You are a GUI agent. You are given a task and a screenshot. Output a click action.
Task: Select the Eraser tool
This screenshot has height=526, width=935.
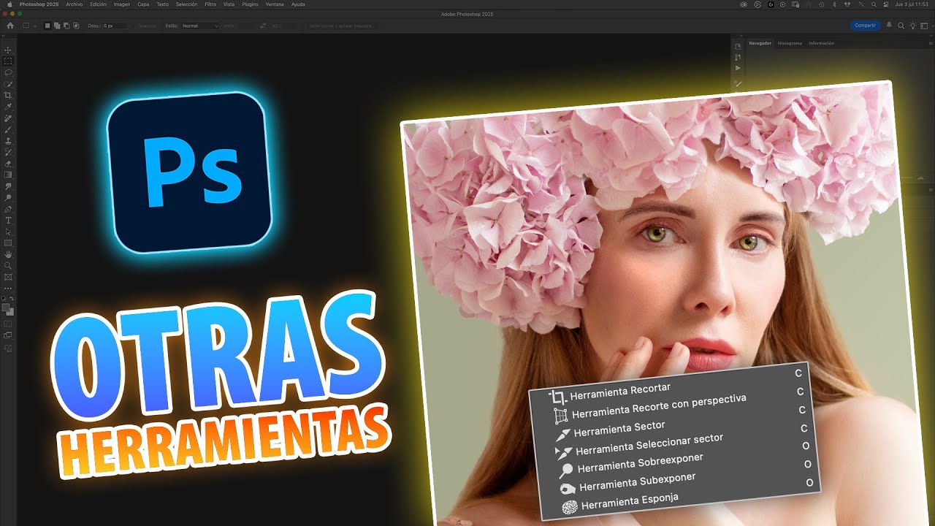click(x=9, y=164)
